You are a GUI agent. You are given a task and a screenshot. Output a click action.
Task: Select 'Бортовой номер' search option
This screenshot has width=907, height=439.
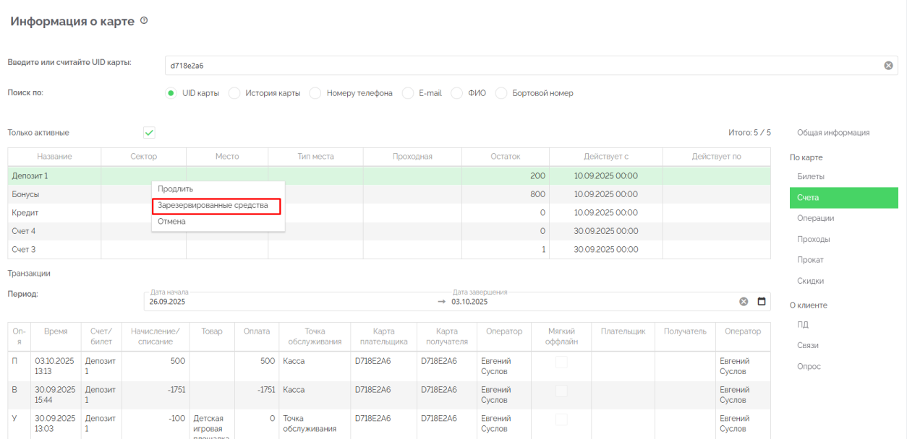click(501, 93)
